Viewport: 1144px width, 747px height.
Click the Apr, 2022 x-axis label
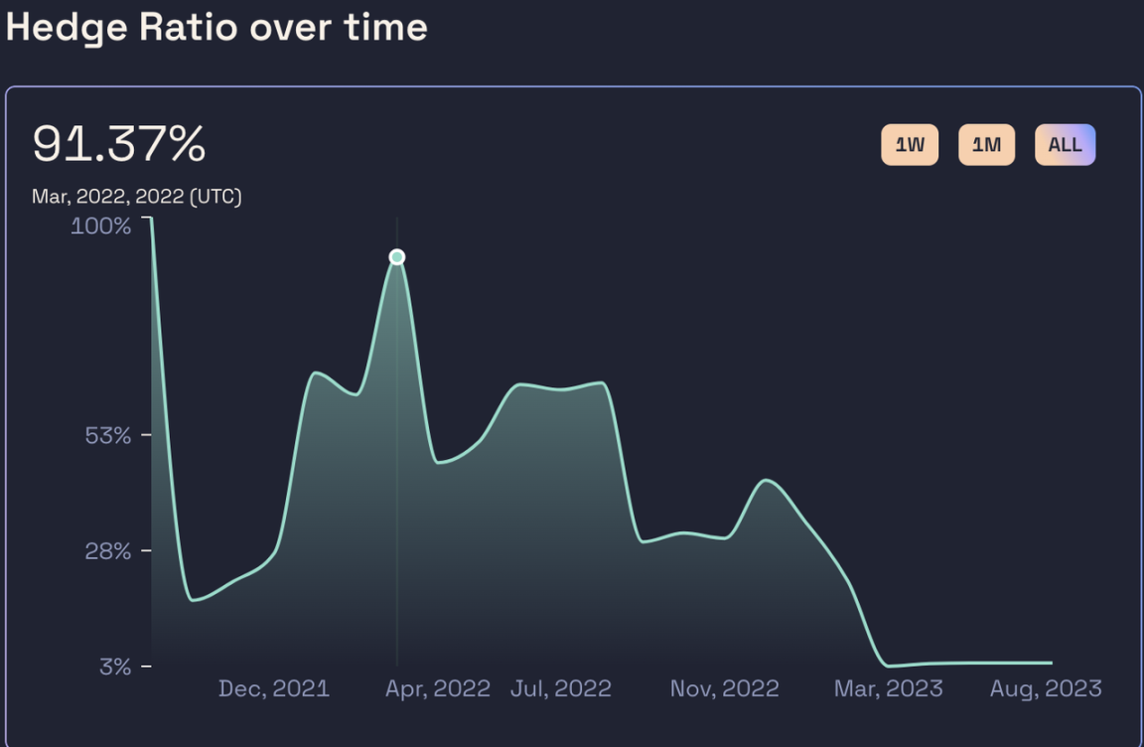pyautogui.click(x=437, y=688)
